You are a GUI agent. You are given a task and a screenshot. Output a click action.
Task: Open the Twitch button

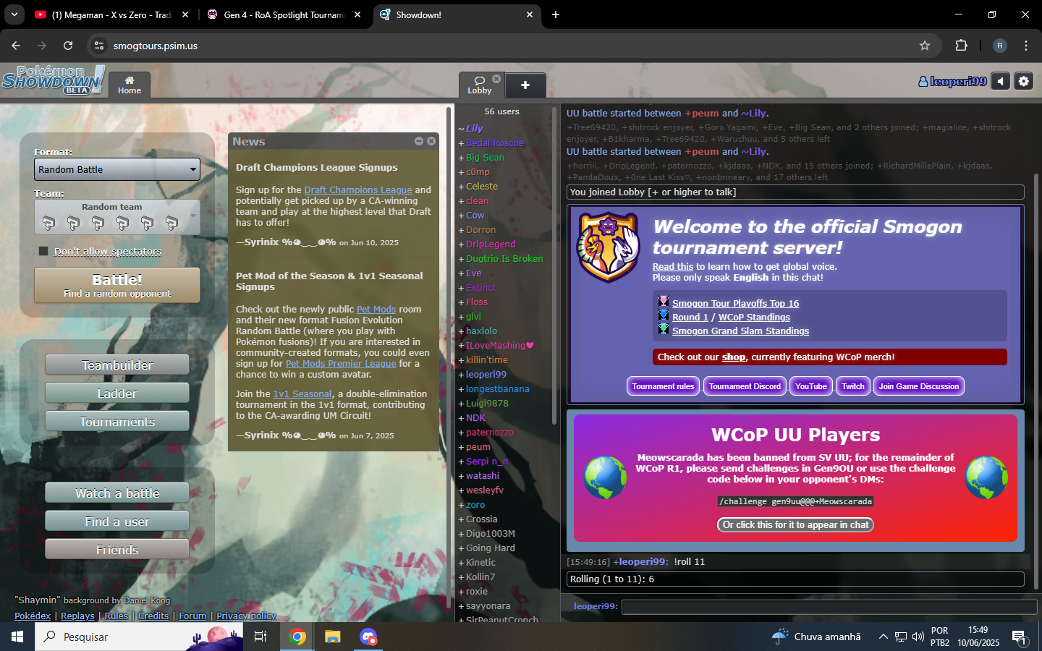853,386
